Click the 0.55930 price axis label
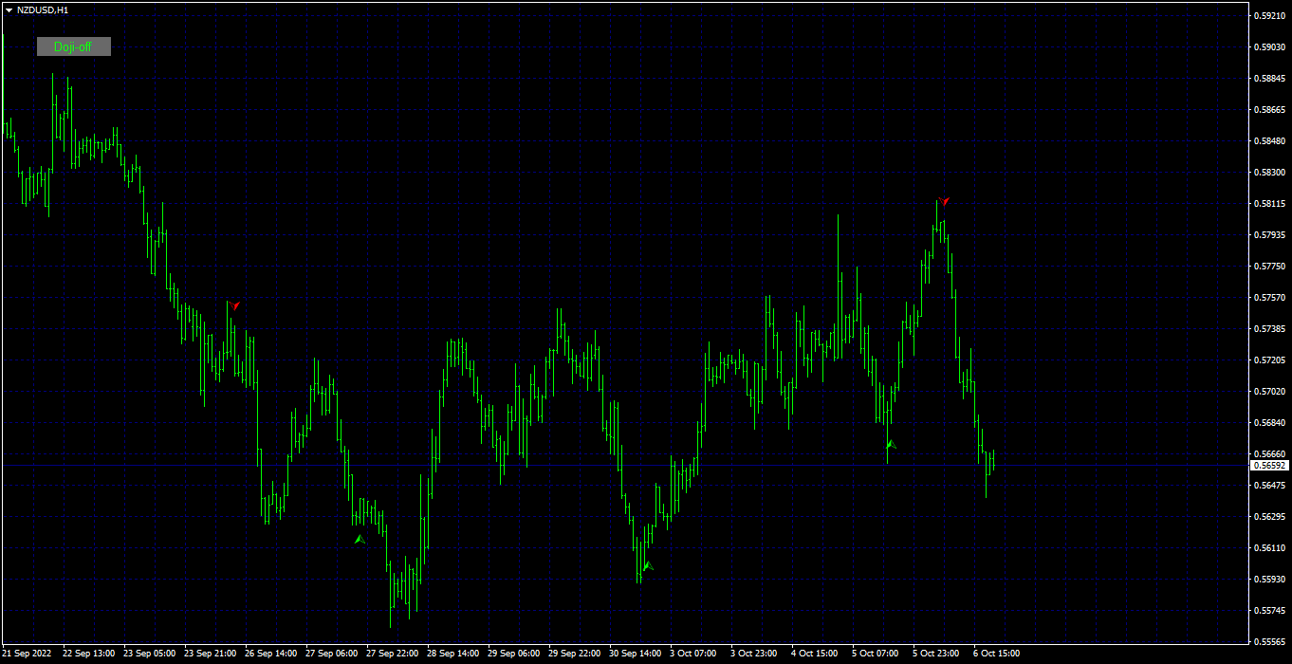Screen dimensions: 1292x664 1271,580
